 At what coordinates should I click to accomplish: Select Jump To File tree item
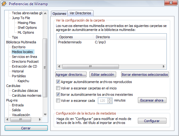click(21, 18)
